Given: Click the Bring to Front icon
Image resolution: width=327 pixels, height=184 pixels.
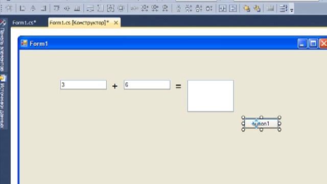Looking at the screenshot, I should click(x=246, y=8).
